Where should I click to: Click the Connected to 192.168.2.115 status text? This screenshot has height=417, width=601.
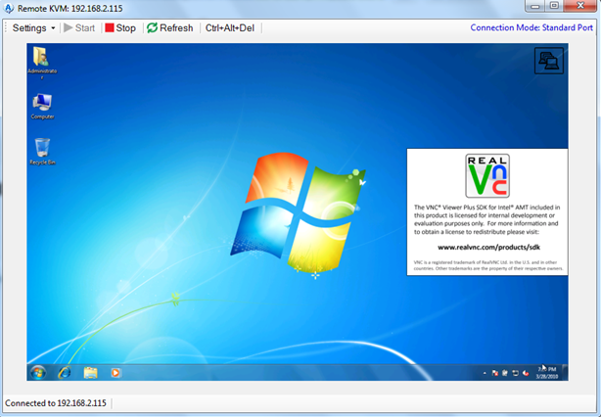(x=56, y=403)
